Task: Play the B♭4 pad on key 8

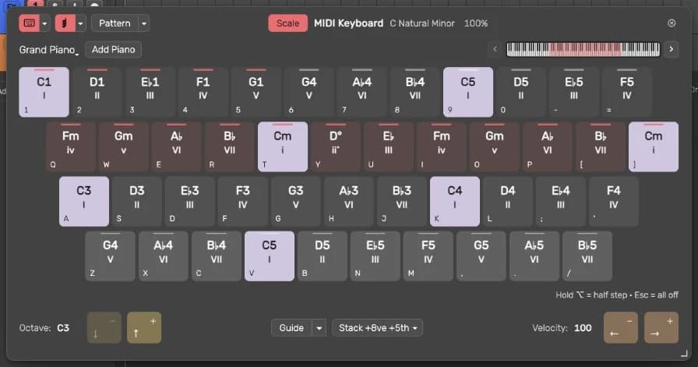Action: click(415, 92)
